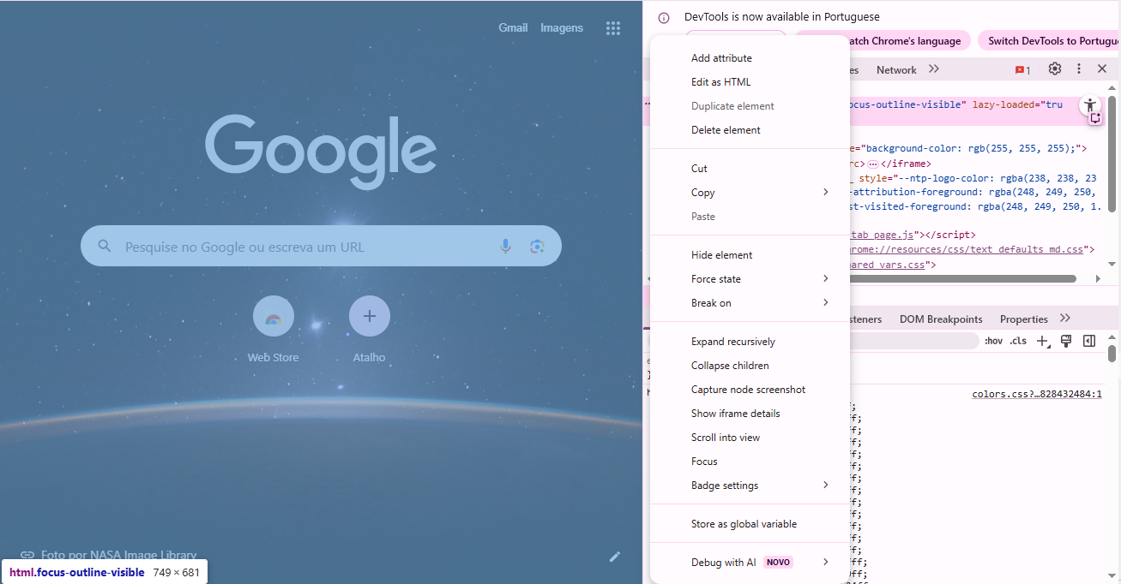Select Store as global variable
1121x584 pixels.
[750, 524]
